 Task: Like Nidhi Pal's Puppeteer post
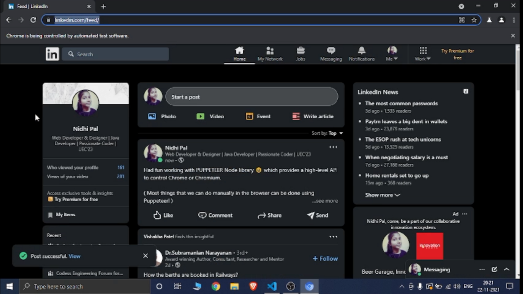point(163,215)
